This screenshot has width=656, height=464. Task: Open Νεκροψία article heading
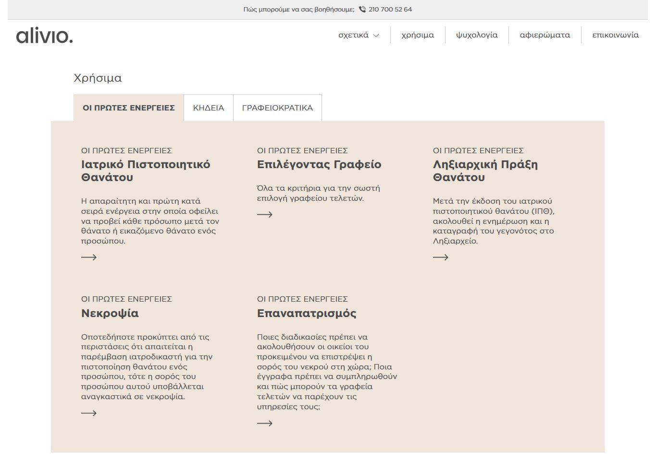click(110, 314)
